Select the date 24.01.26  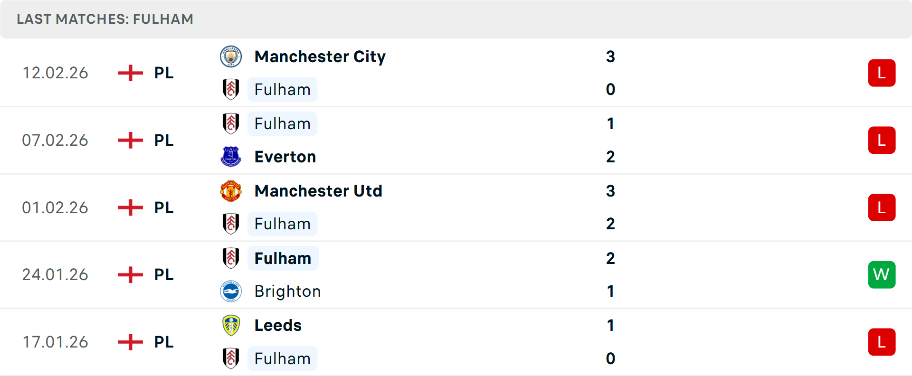pyautogui.click(x=55, y=274)
